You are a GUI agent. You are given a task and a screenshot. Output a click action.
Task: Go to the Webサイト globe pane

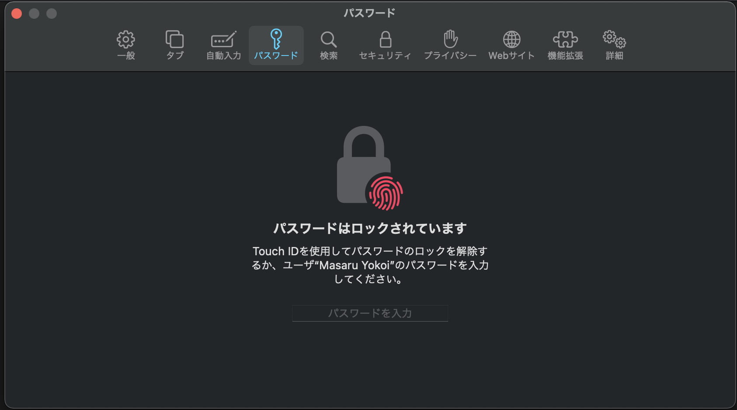pyautogui.click(x=511, y=45)
